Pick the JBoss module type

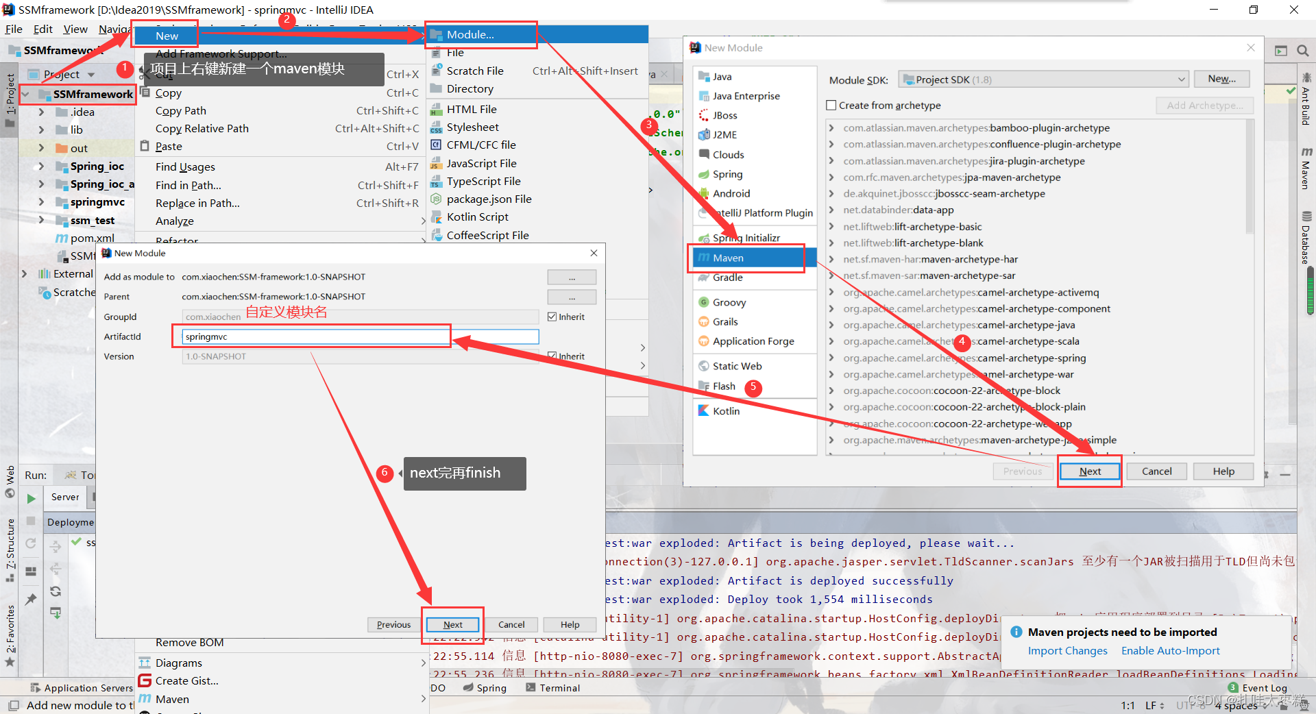(x=724, y=115)
